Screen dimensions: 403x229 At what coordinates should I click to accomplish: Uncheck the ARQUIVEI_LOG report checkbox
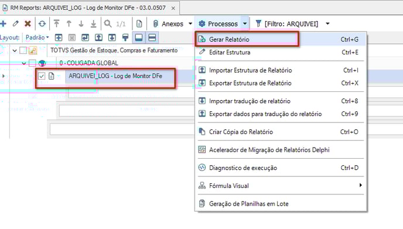[x=42, y=76]
